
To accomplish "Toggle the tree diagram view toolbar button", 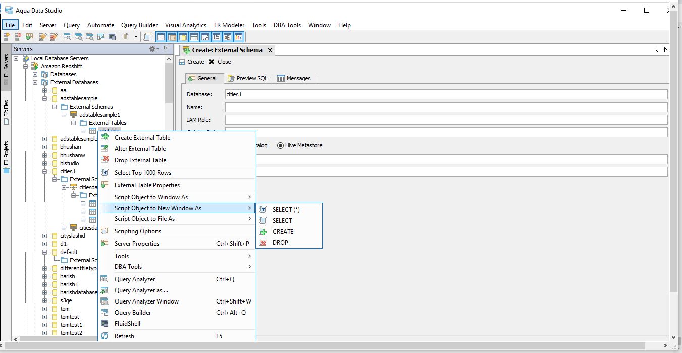I will tap(227, 37).
